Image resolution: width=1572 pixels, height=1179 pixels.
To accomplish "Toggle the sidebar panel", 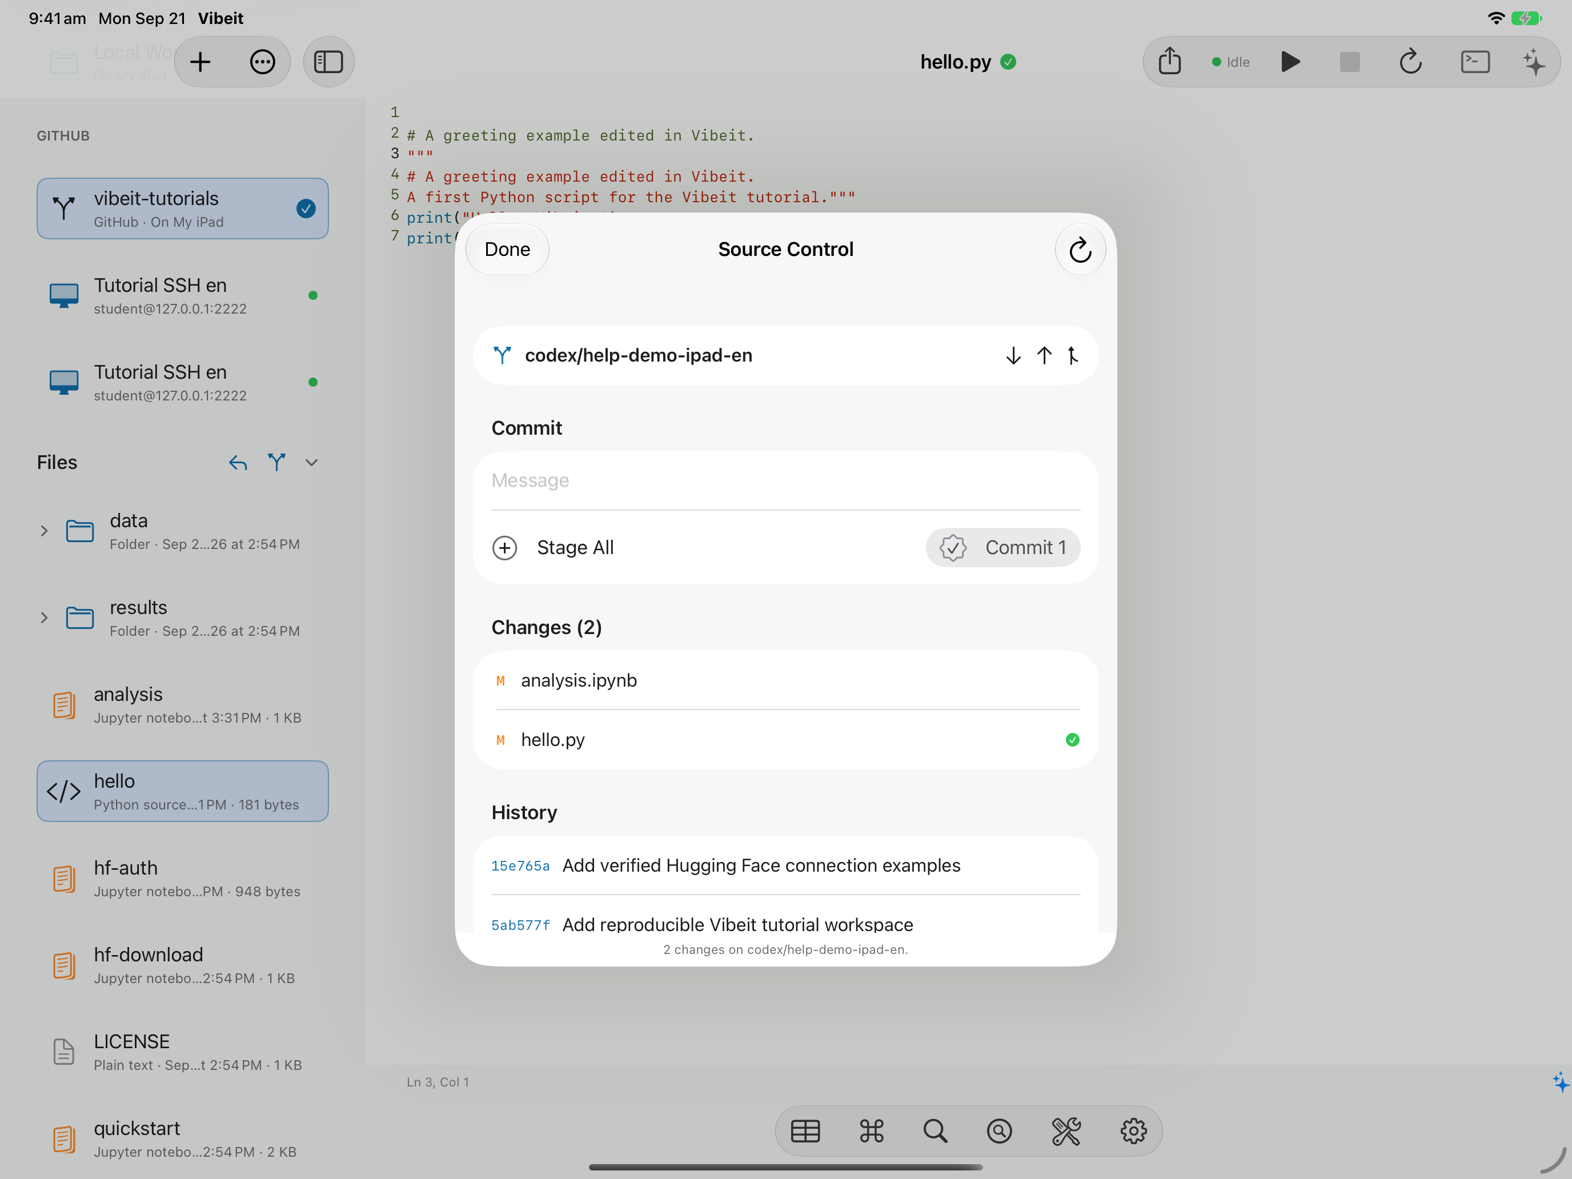I will 328,62.
